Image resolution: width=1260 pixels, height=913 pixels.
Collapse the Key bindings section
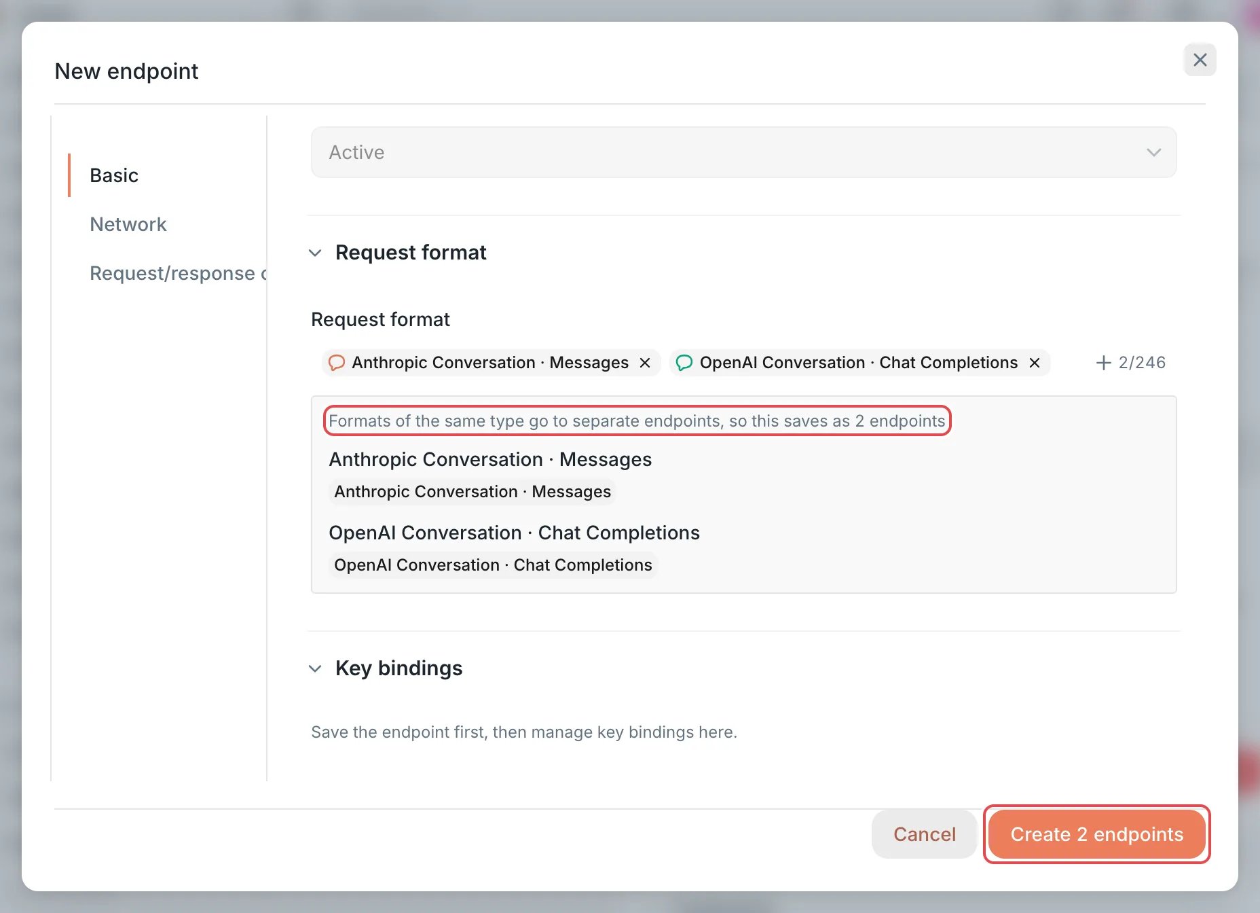point(315,668)
